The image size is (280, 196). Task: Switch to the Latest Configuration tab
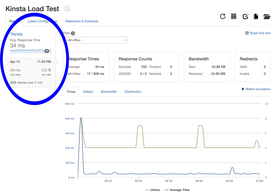[42, 21]
